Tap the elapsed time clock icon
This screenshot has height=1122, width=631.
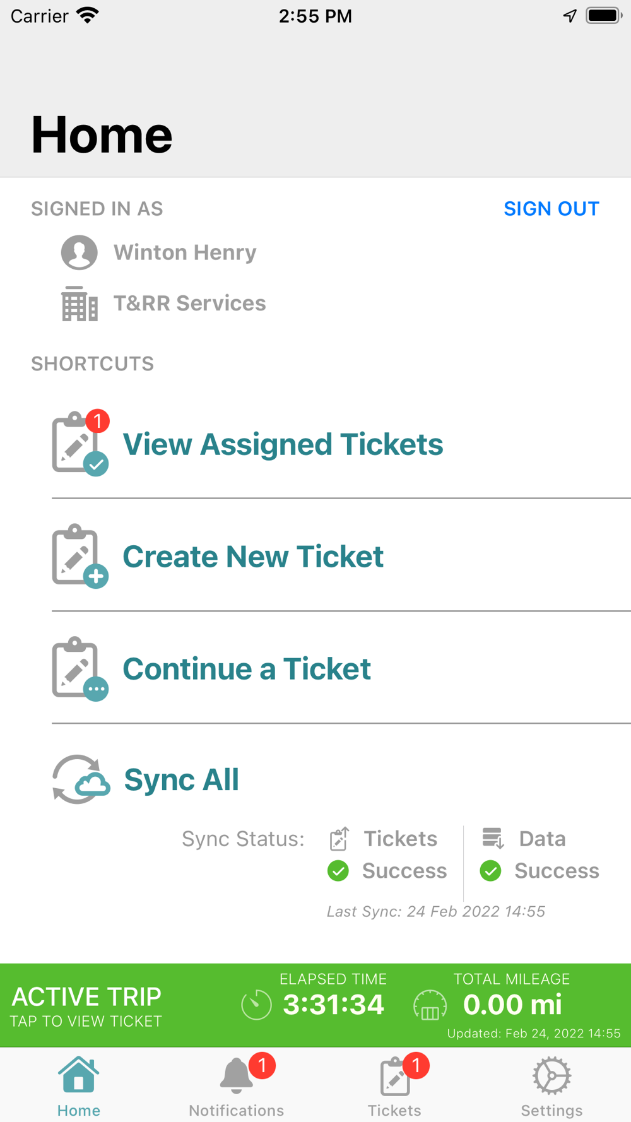pos(256,1005)
